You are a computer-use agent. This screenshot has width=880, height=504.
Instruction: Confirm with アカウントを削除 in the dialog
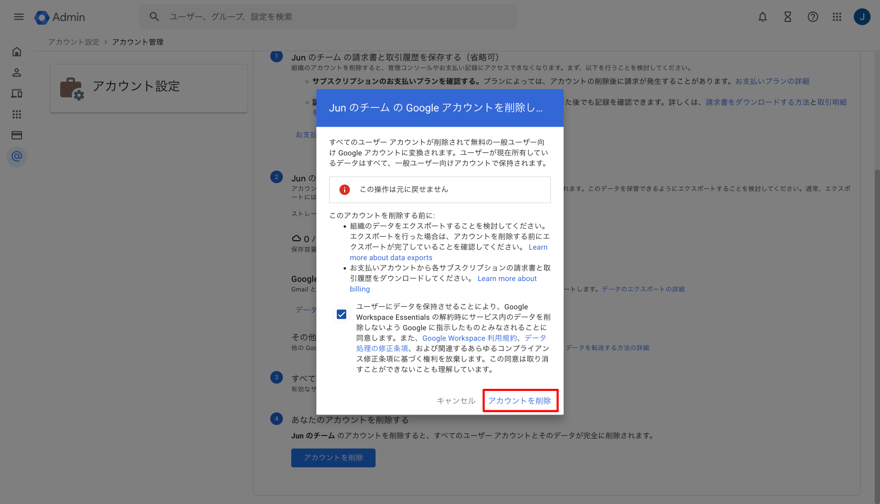point(520,400)
